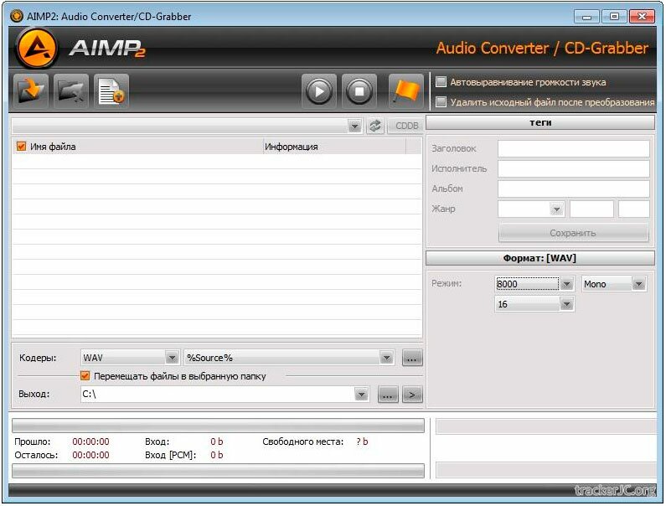Open the Mono channel mode dropdown
Viewport: 666px width, 506px height.
coord(639,284)
